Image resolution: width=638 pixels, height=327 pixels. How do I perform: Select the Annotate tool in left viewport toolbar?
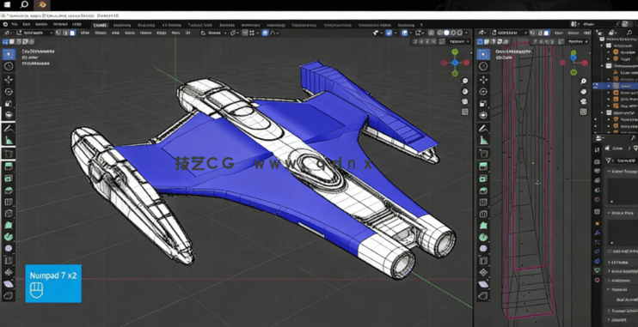pyautogui.click(x=9, y=130)
